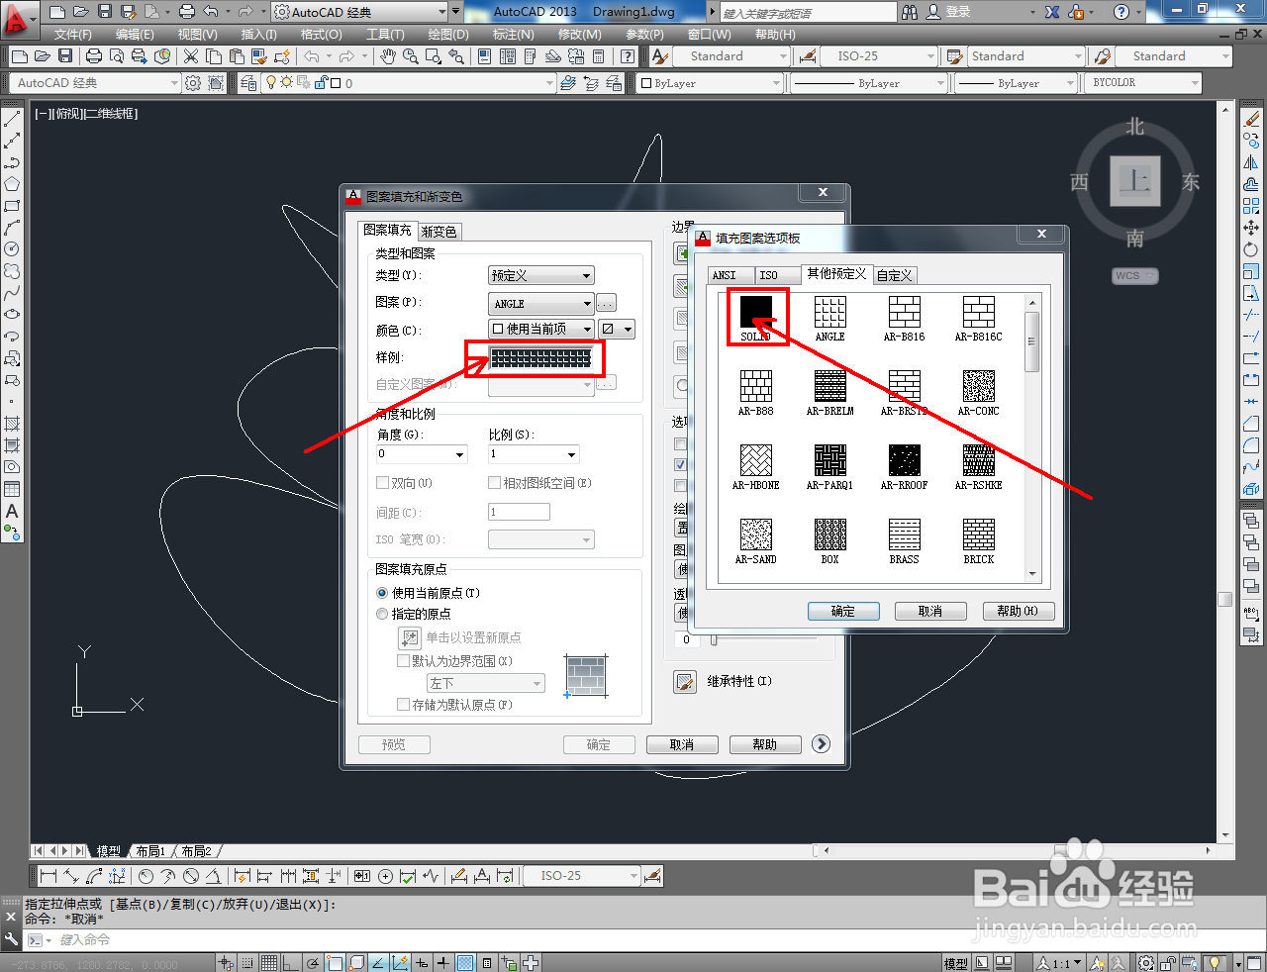Open pattern browser with the ellipsis button
Screen dimensions: 1267x972
pyautogui.click(x=607, y=303)
